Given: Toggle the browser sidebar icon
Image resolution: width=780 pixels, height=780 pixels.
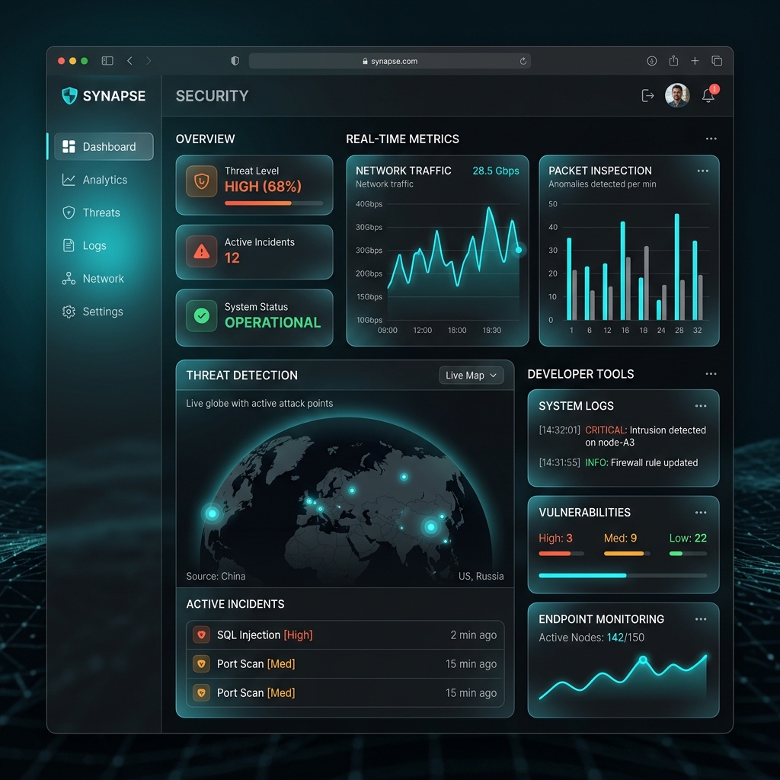Looking at the screenshot, I should click(107, 61).
